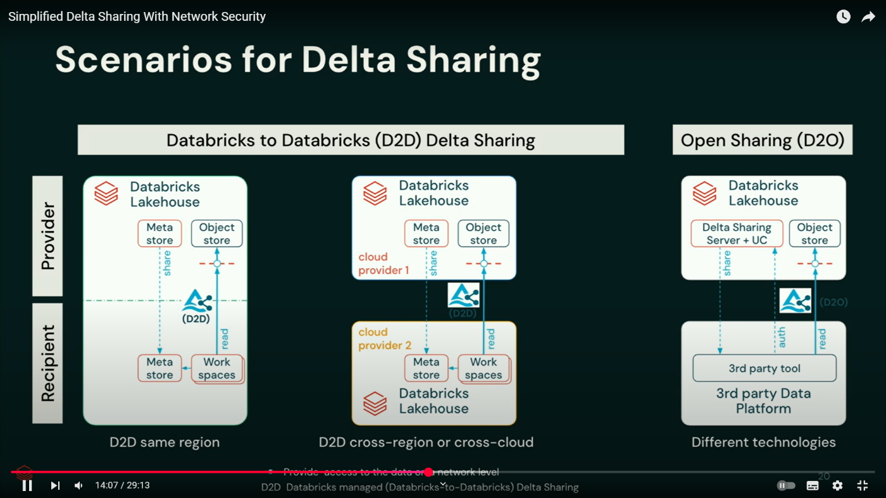Click the '(D2O)' label beside the sharing icon
886x498 pixels.
[x=833, y=302]
